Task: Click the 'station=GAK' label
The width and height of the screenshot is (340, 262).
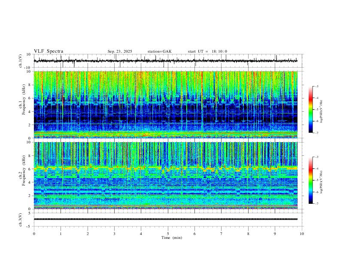Action: (159, 51)
